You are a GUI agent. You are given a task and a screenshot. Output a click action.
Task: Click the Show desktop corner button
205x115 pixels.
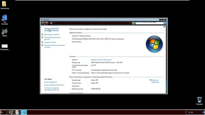pyautogui.click(x=204, y=112)
